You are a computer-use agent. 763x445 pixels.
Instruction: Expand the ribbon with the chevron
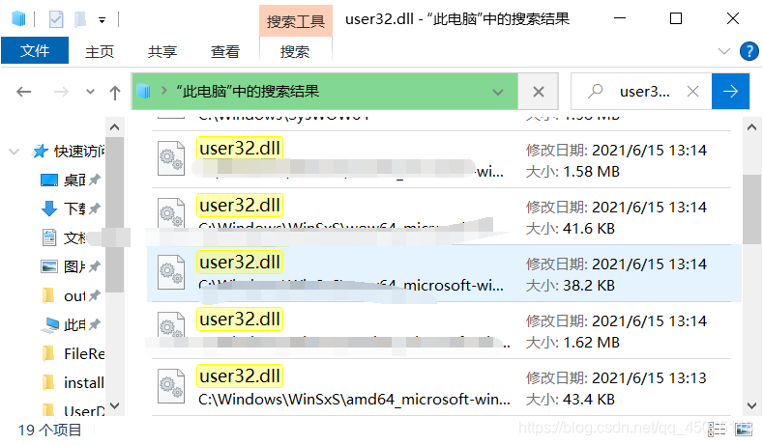click(x=724, y=51)
